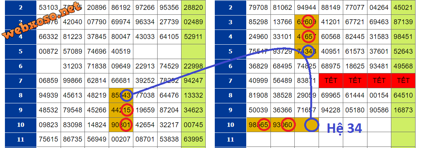Click the 40951 cell
Screen dimensions: 422x148
click(x=331, y=51)
